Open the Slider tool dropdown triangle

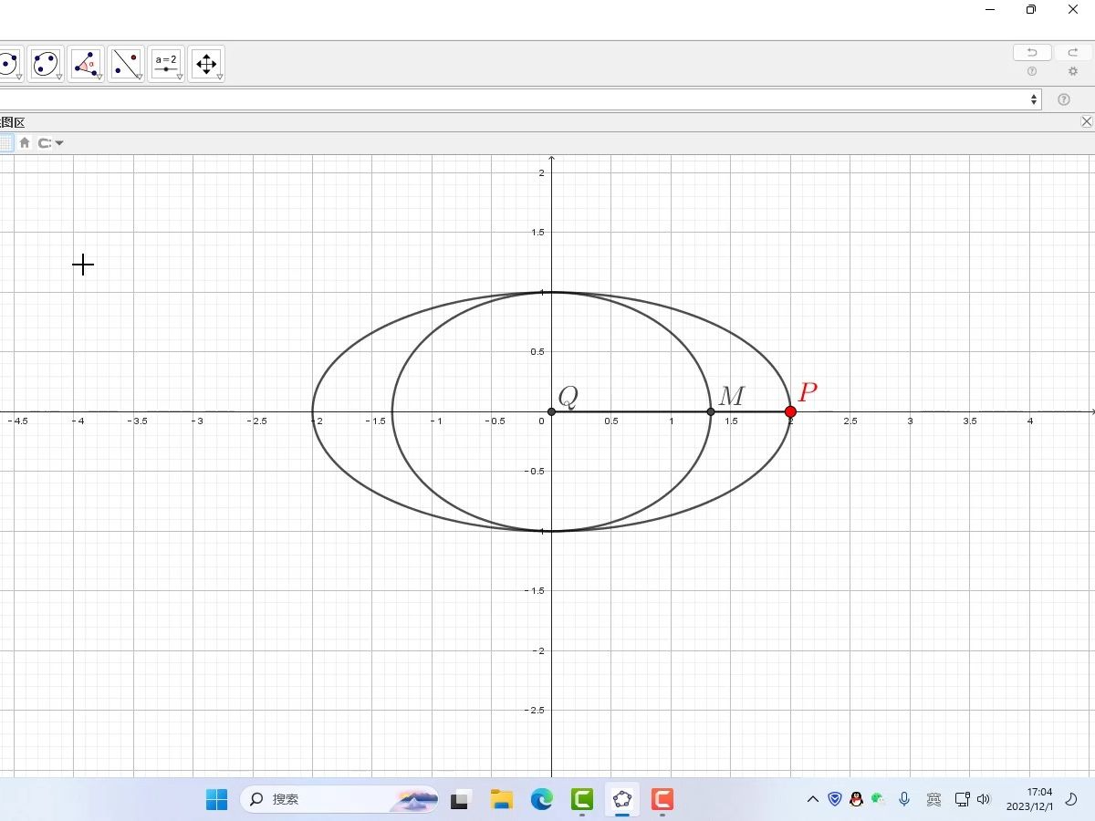tap(180, 78)
